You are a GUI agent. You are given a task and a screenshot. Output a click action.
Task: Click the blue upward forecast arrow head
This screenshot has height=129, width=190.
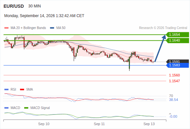[x=164, y=37]
